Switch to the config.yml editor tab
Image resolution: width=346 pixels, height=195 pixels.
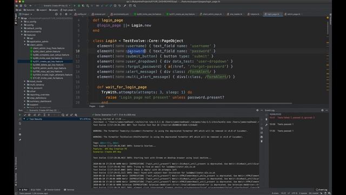pos(81,14)
